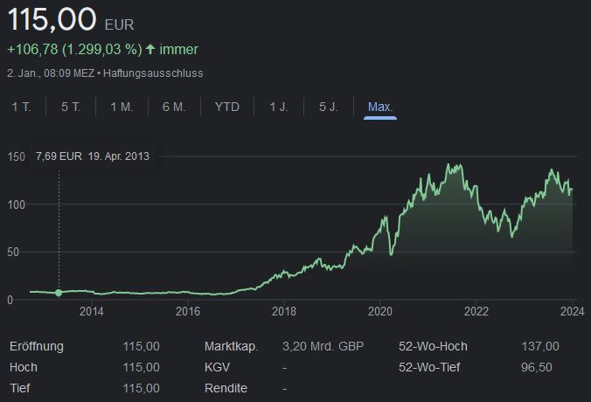This screenshot has width=591, height=402.
Task: Click the green data point marker on chart
Action: [59, 293]
